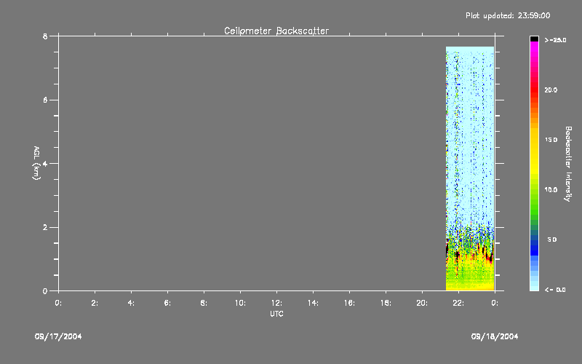The image size is (582, 364).
Task: Select the "Backscatter Intensity" colorbar title
Action: (567, 164)
